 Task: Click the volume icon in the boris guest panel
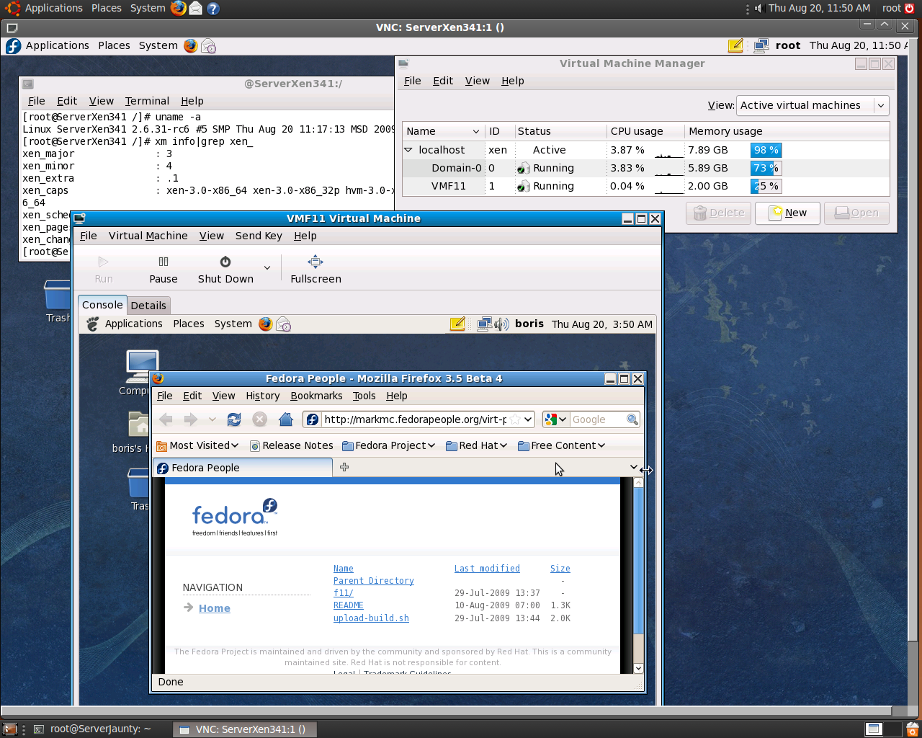[x=501, y=324]
